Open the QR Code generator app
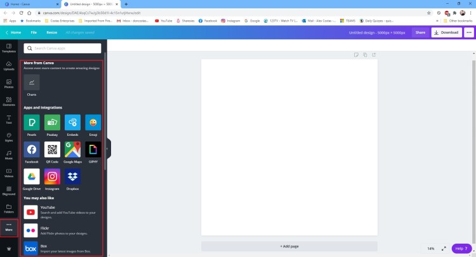This screenshot has width=476, height=257. click(x=52, y=149)
